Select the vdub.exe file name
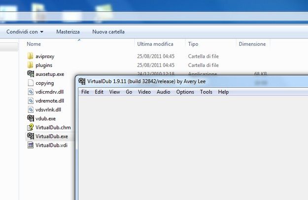Viewport: 308px width, 200px height. [45, 119]
